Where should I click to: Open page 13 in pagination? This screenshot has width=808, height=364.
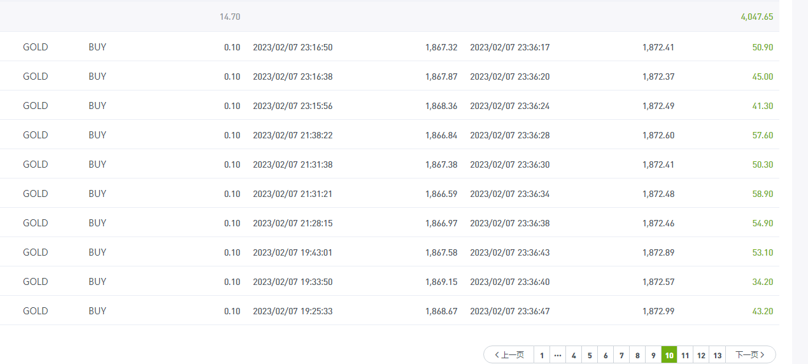point(718,355)
